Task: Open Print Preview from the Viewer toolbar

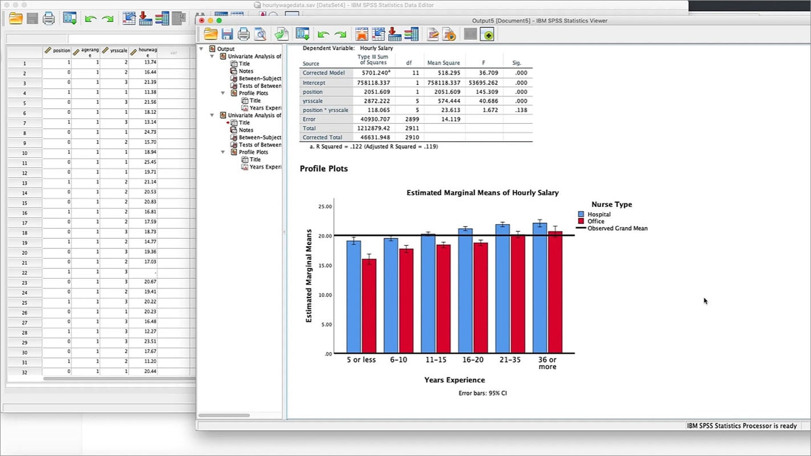Action: (261, 34)
